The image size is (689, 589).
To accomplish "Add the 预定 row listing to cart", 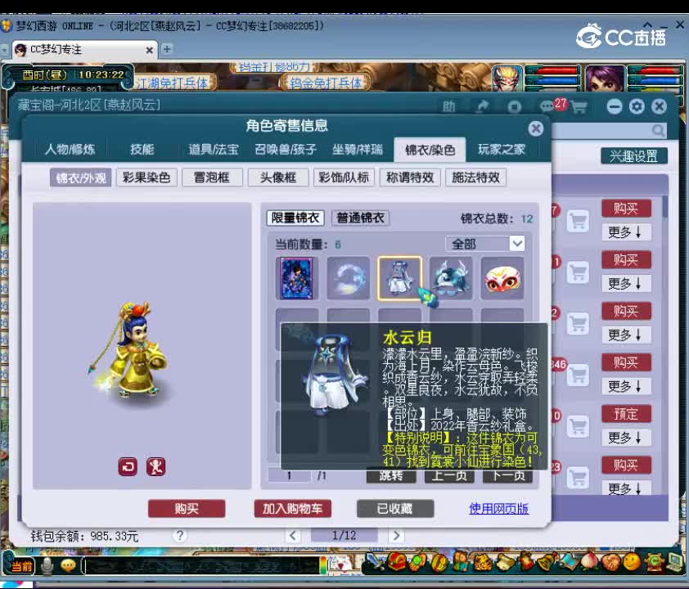I will point(578,426).
